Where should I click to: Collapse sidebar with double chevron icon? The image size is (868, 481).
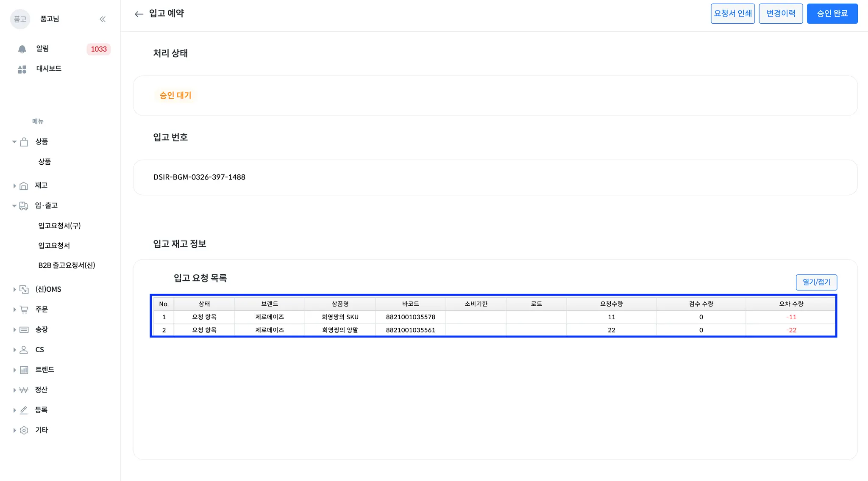pos(103,19)
